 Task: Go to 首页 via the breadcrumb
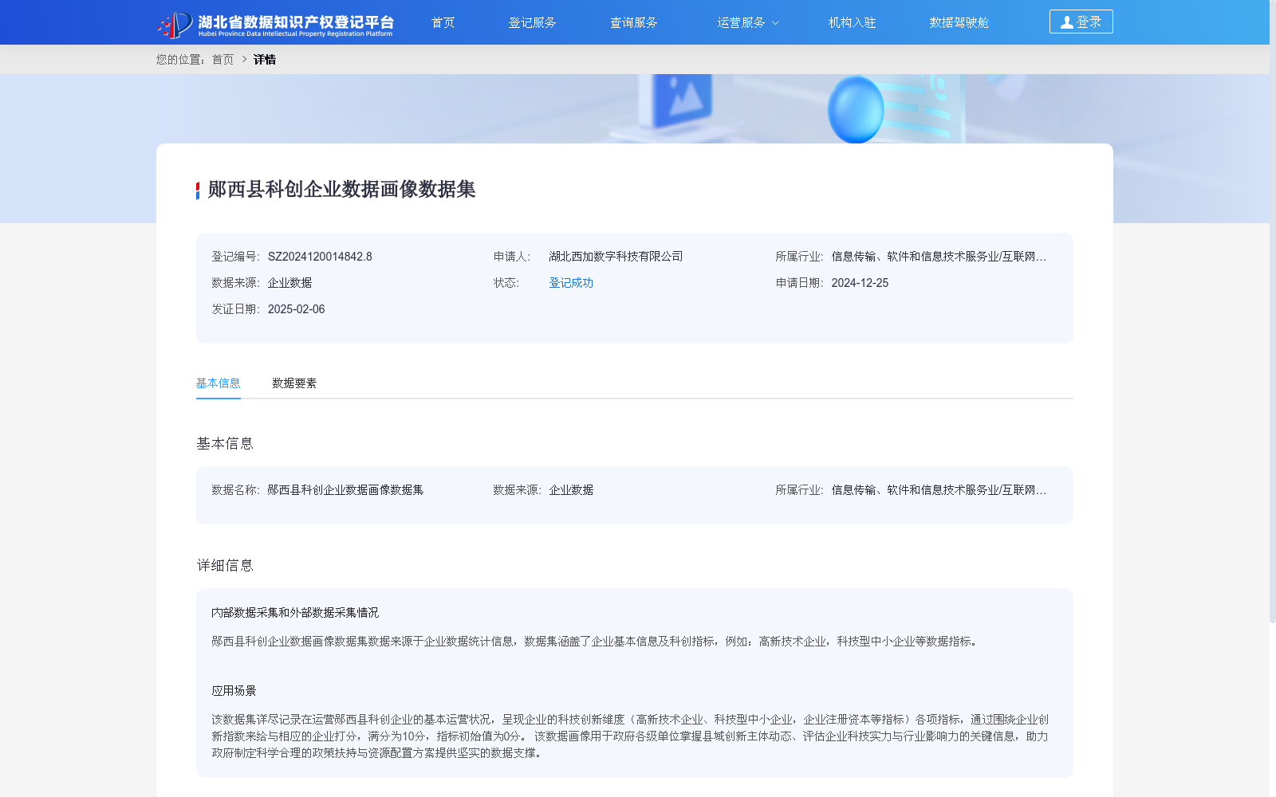coord(223,59)
